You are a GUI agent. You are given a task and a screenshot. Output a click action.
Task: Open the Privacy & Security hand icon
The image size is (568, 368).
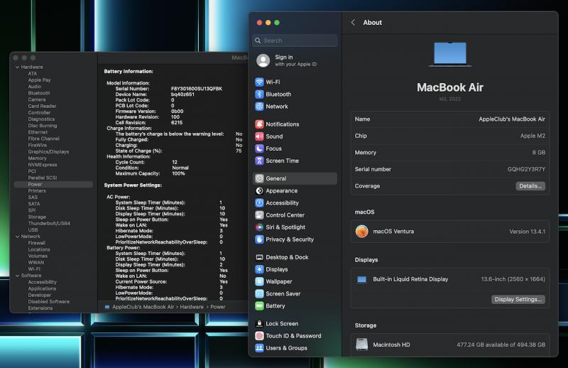coord(259,239)
